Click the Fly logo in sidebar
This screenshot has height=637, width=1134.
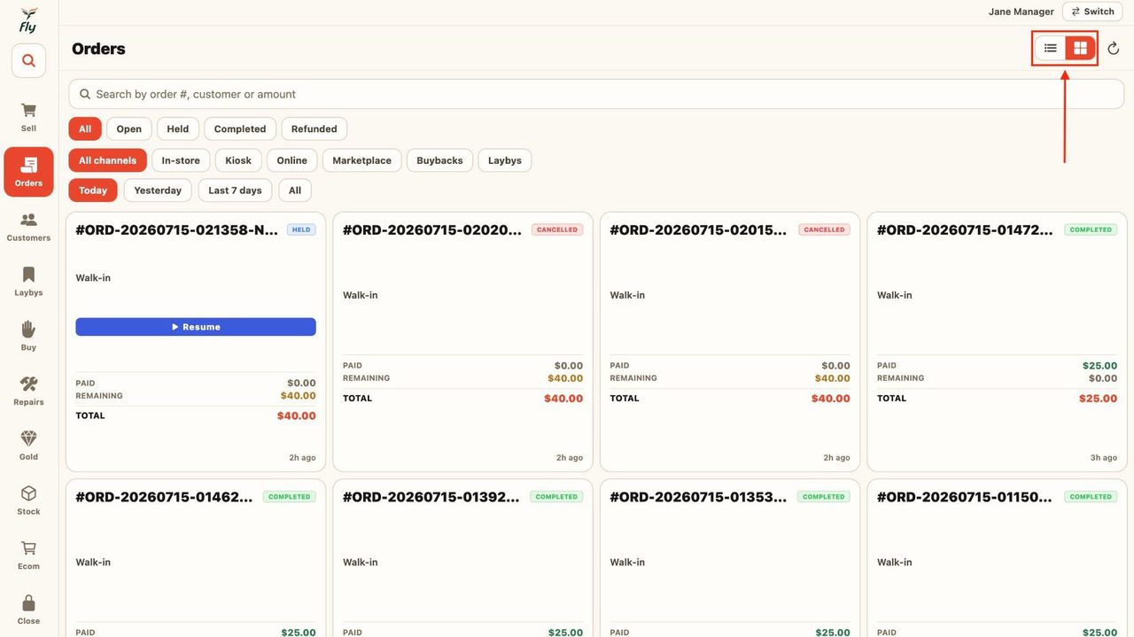point(28,19)
